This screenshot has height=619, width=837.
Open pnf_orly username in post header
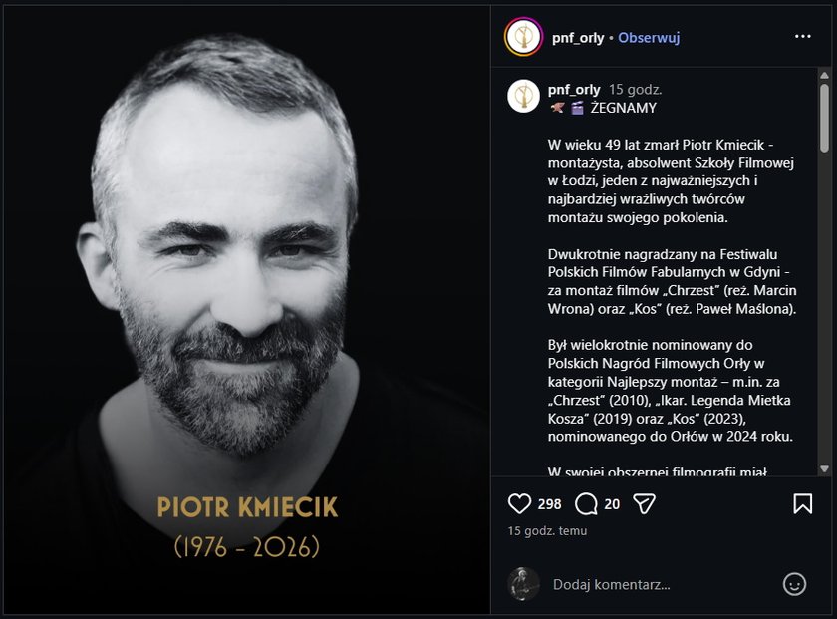576,37
